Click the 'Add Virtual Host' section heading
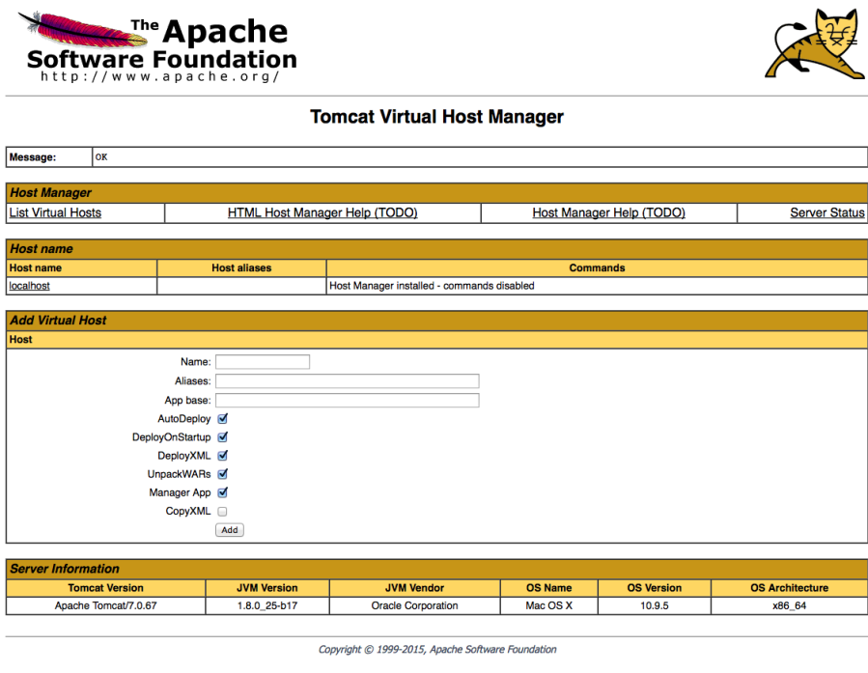The height and width of the screenshot is (673, 868). coord(58,321)
